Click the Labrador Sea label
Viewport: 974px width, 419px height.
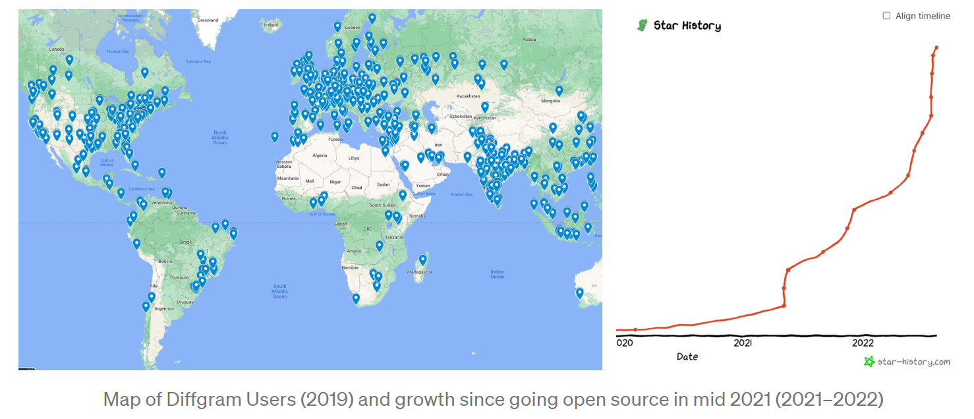click(198, 61)
